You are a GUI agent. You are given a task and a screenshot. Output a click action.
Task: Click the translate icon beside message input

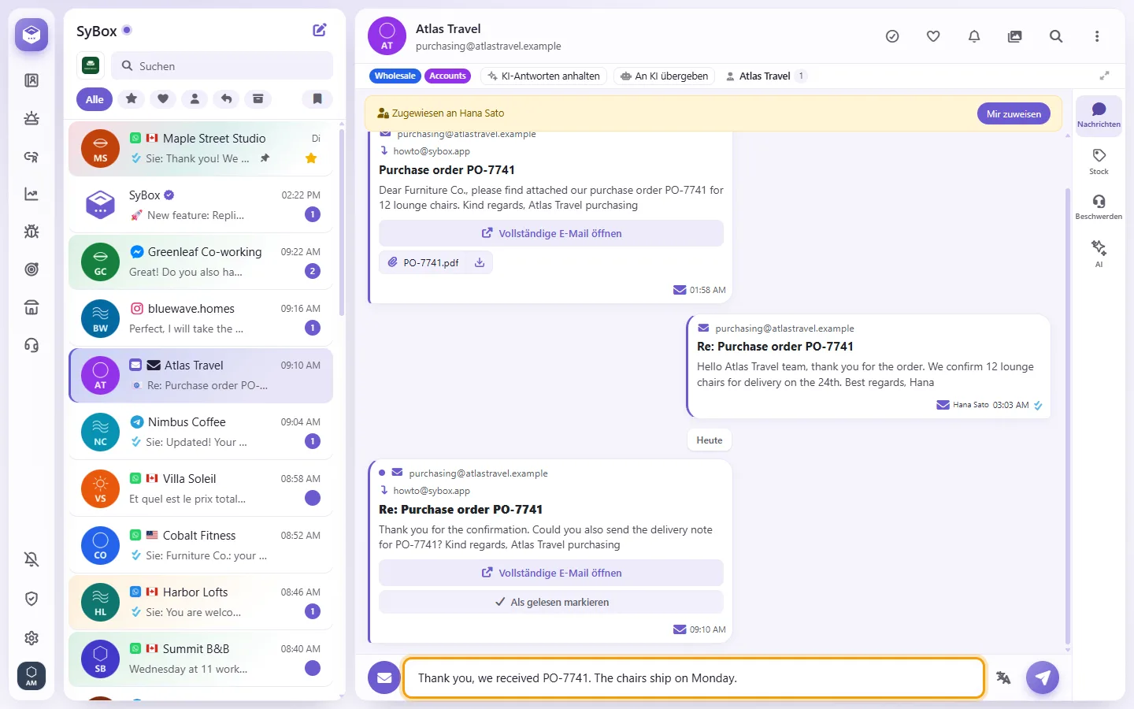click(x=1003, y=677)
